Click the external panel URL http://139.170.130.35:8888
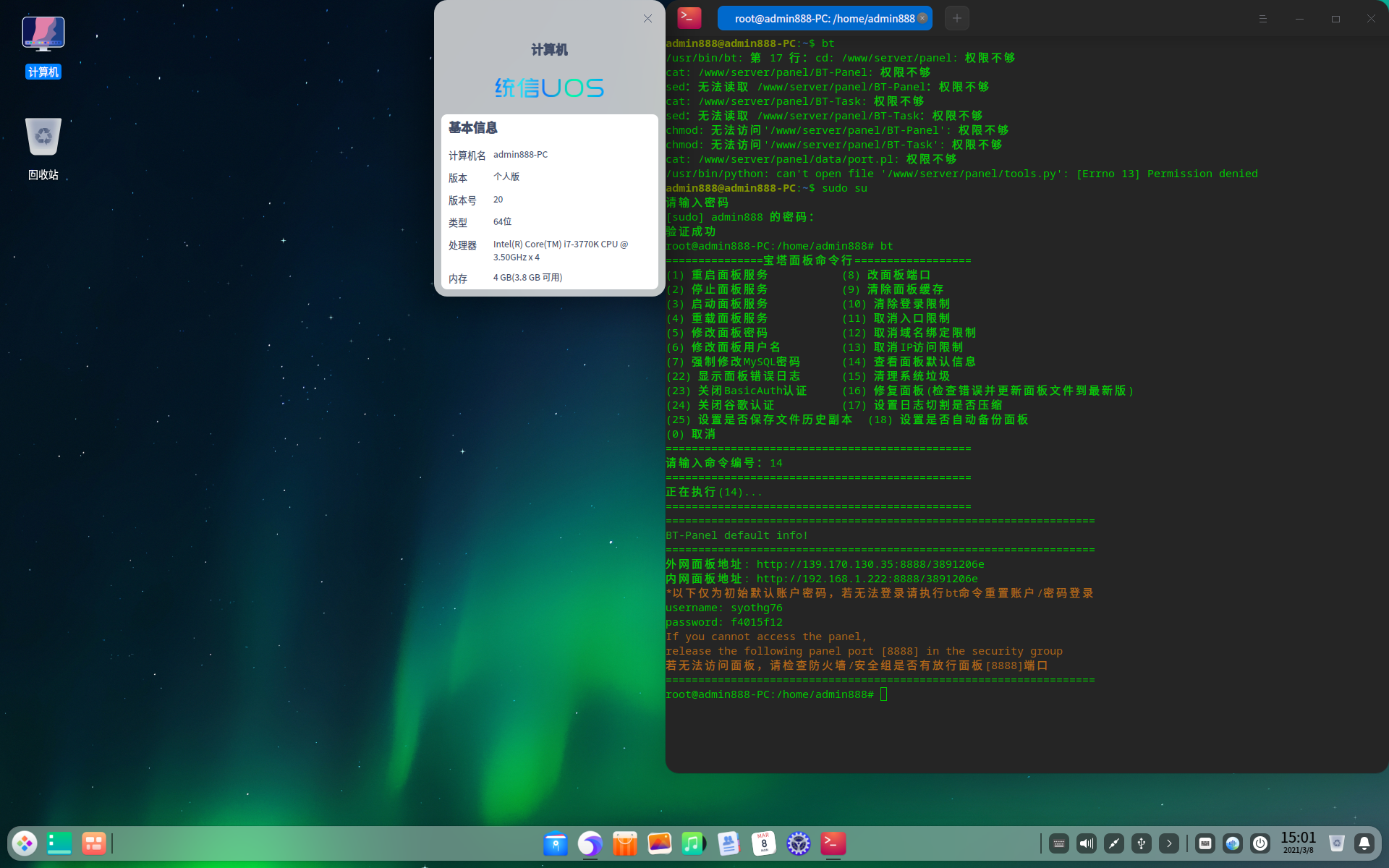Screen dimensions: 1389x868 pos(870,564)
